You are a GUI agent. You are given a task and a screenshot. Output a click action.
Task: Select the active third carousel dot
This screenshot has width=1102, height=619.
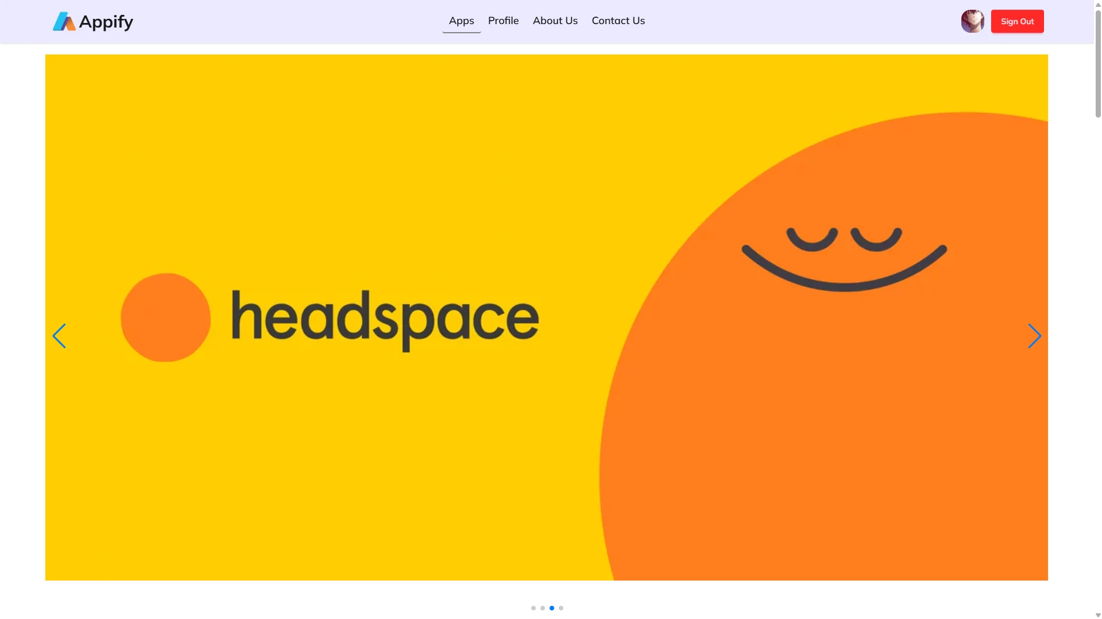point(552,608)
